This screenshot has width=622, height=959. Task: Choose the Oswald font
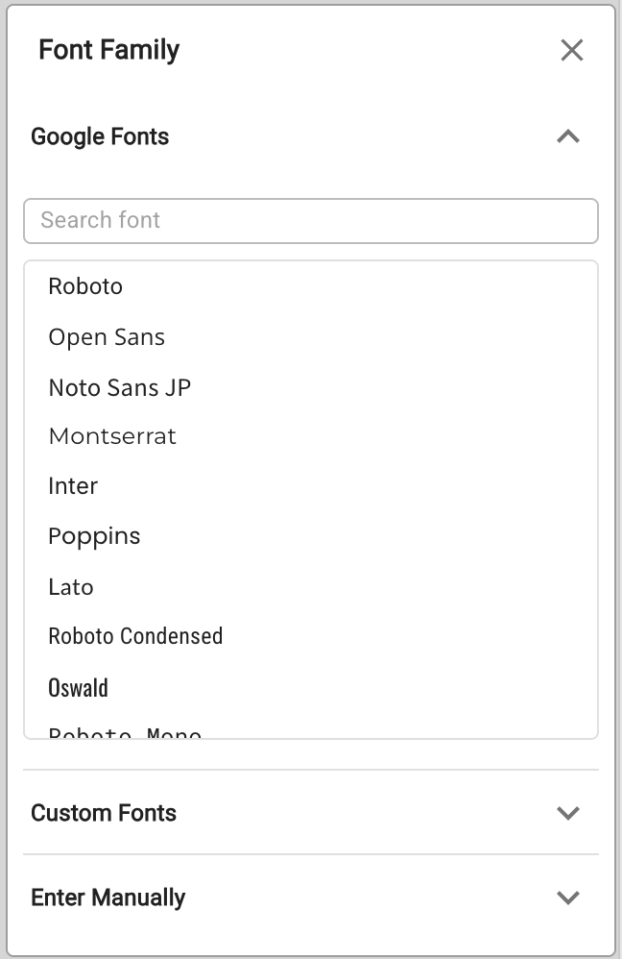[x=78, y=688]
